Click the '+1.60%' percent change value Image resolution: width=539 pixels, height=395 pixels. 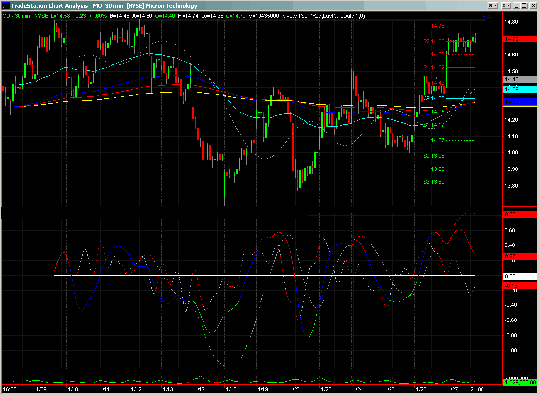[98, 16]
